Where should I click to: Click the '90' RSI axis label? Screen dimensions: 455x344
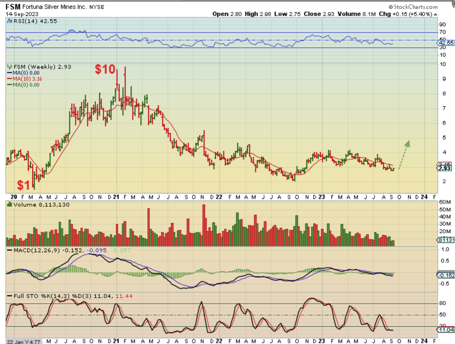442,25
